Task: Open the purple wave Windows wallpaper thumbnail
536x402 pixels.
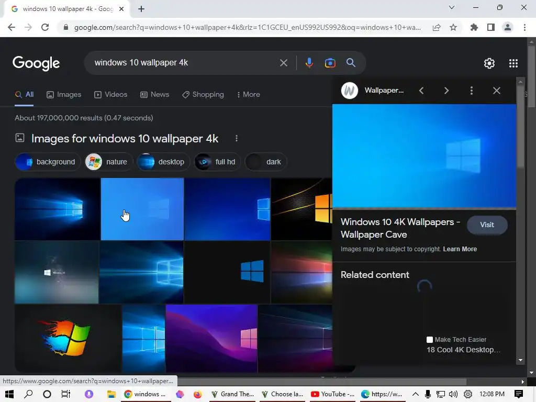Action: pos(211,338)
